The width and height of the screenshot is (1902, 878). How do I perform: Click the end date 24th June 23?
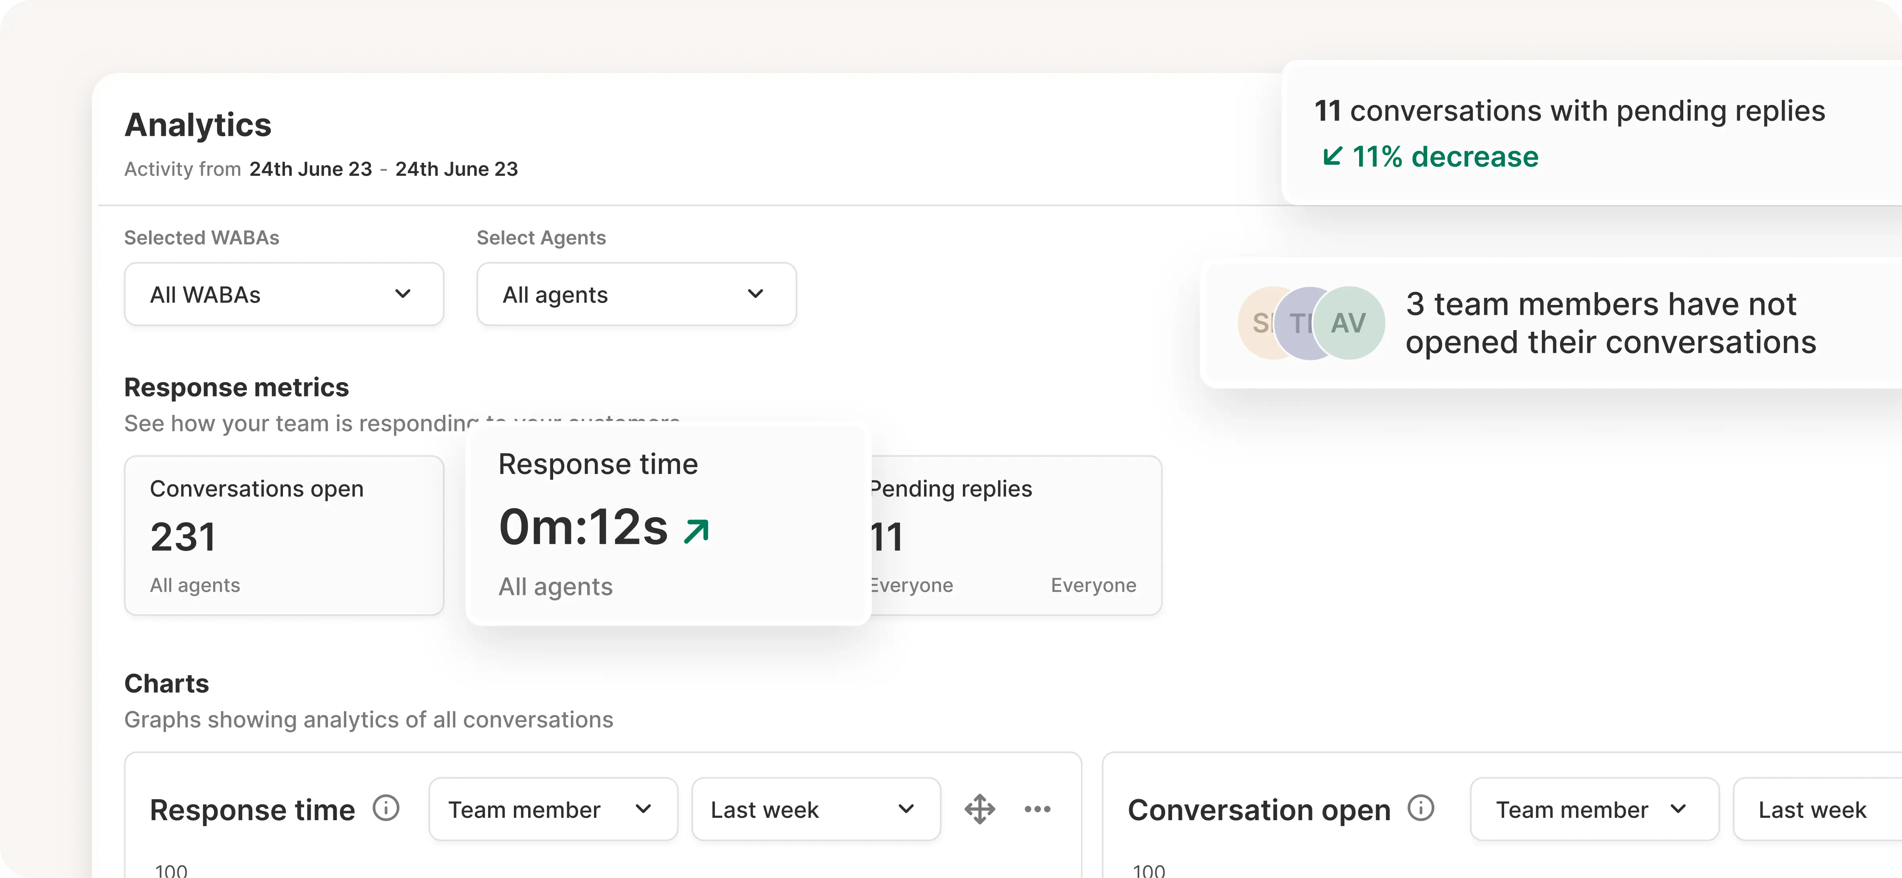click(x=456, y=169)
